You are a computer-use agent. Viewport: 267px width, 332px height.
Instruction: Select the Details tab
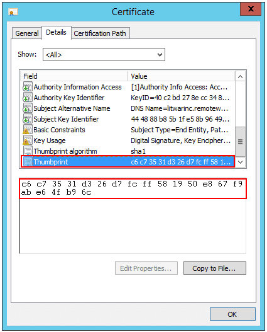coord(56,32)
